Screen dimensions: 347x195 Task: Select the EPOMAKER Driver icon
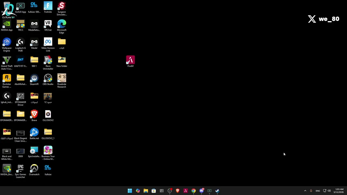pyautogui.click(x=21, y=99)
